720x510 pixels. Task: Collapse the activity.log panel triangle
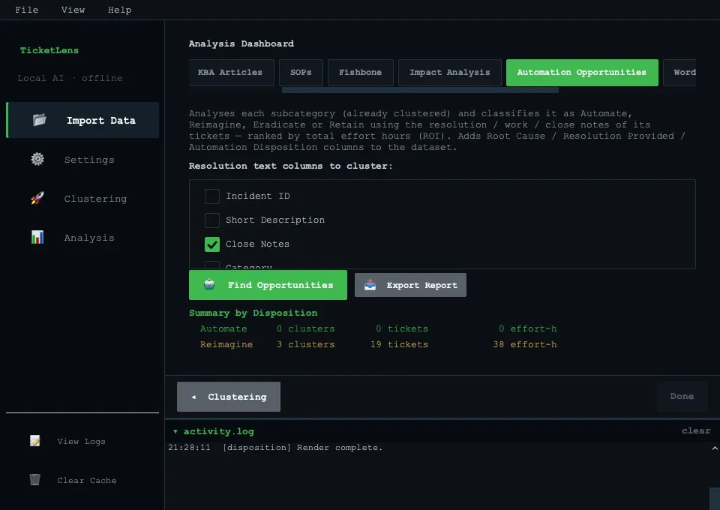[x=175, y=431]
